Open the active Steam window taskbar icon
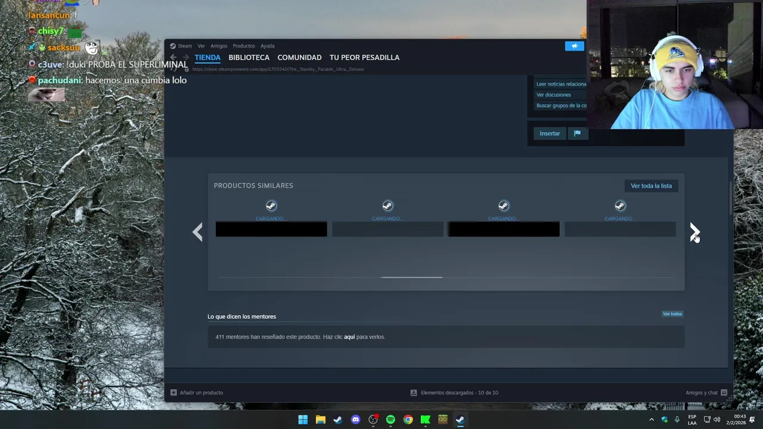Screen dimensions: 763x429 coord(460,419)
